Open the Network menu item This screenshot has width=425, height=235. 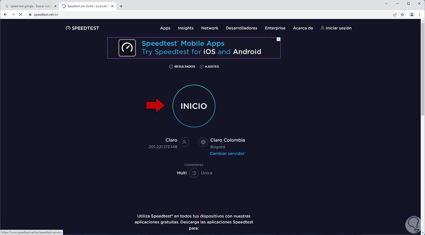(x=210, y=28)
